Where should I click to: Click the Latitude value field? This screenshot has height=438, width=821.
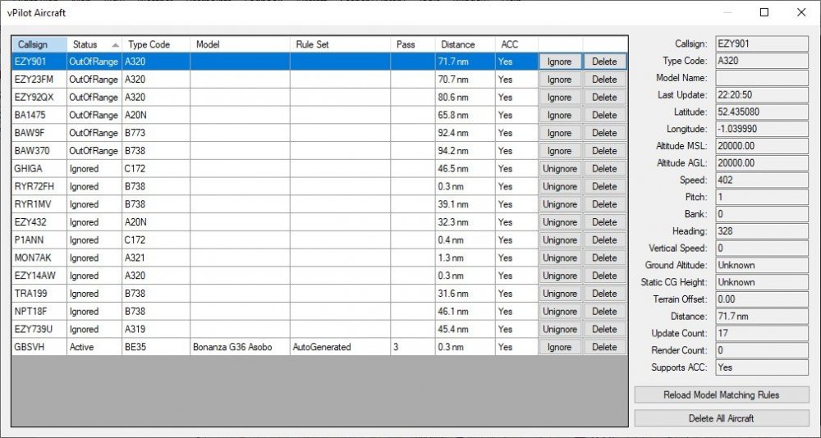pyautogui.click(x=760, y=112)
